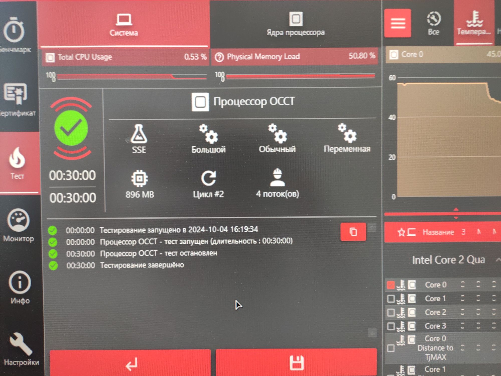Click the Physical Memory Load help icon

[x=219, y=57]
